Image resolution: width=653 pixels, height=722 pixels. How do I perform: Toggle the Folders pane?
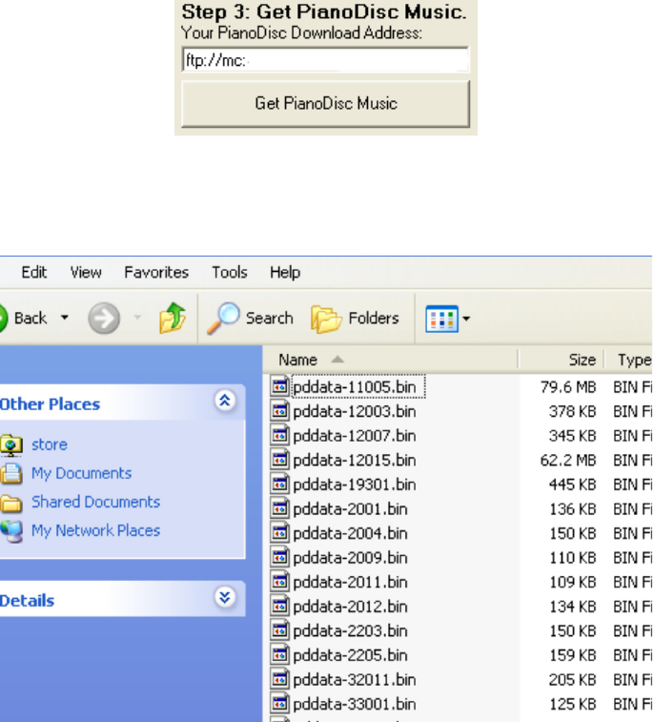pyautogui.click(x=356, y=319)
